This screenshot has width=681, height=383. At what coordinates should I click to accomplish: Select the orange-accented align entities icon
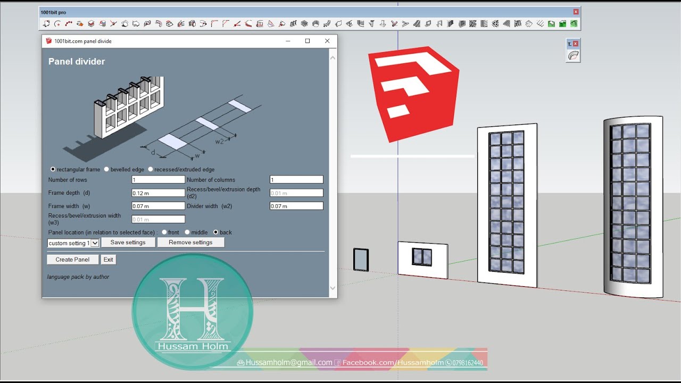[x=80, y=23]
